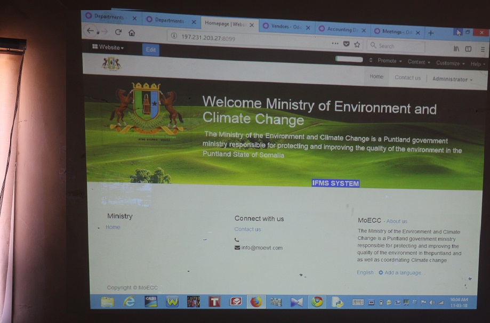Close the Vendors tab
490x323 pixels.
click(x=308, y=28)
